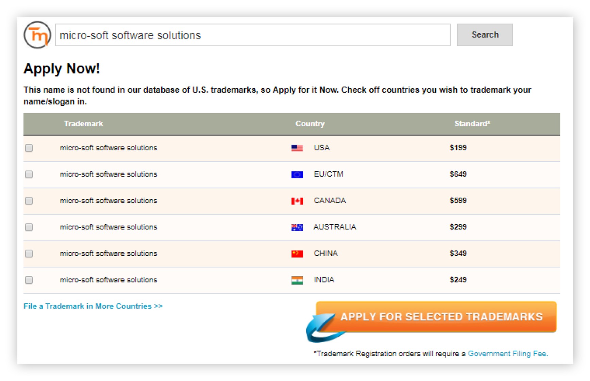Click the Country column header
This screenshot has width=590, height=381.
point(310,124)
